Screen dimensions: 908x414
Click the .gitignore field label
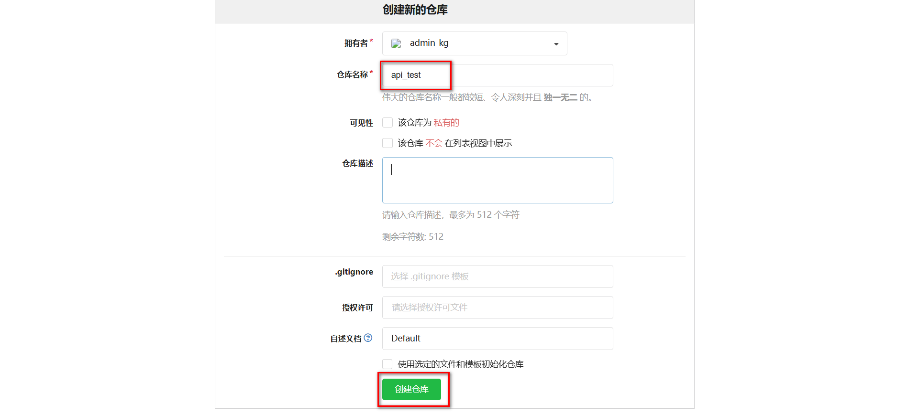pos(354,272)
